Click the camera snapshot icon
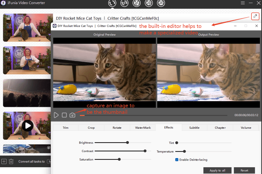Screen dimensions: 262x174 72,115
